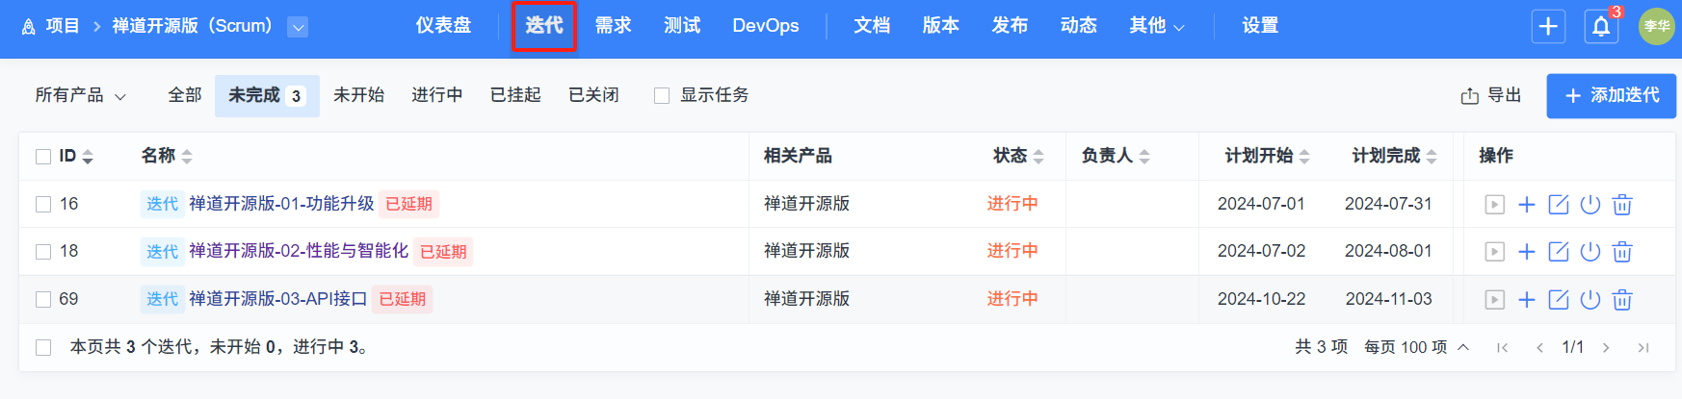
Task: Enable the 显示任务 checkbox
Action: [x=662, y=95]
